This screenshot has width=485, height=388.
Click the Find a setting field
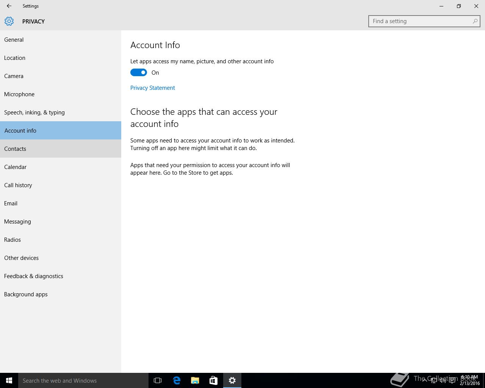pyautogui.click(x=421, y=21)
